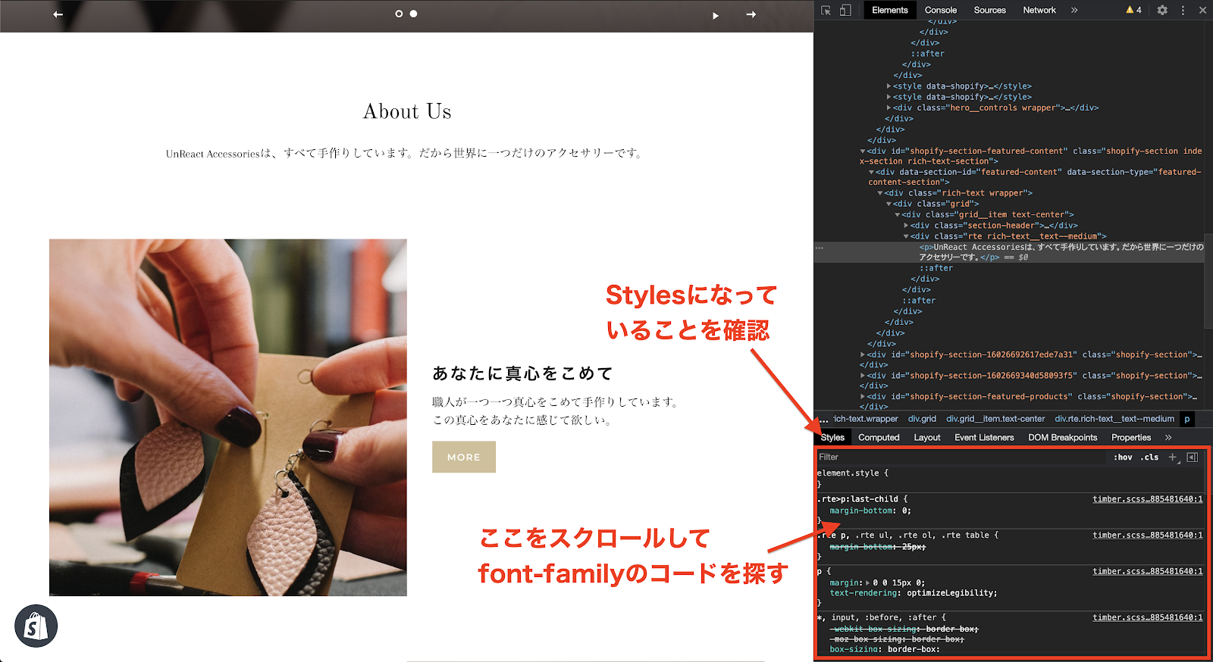Image resolution: width=1213 pixels, height=662 pixels.
Task: Toggle the .cls class editor
Action: [1151, 457]
